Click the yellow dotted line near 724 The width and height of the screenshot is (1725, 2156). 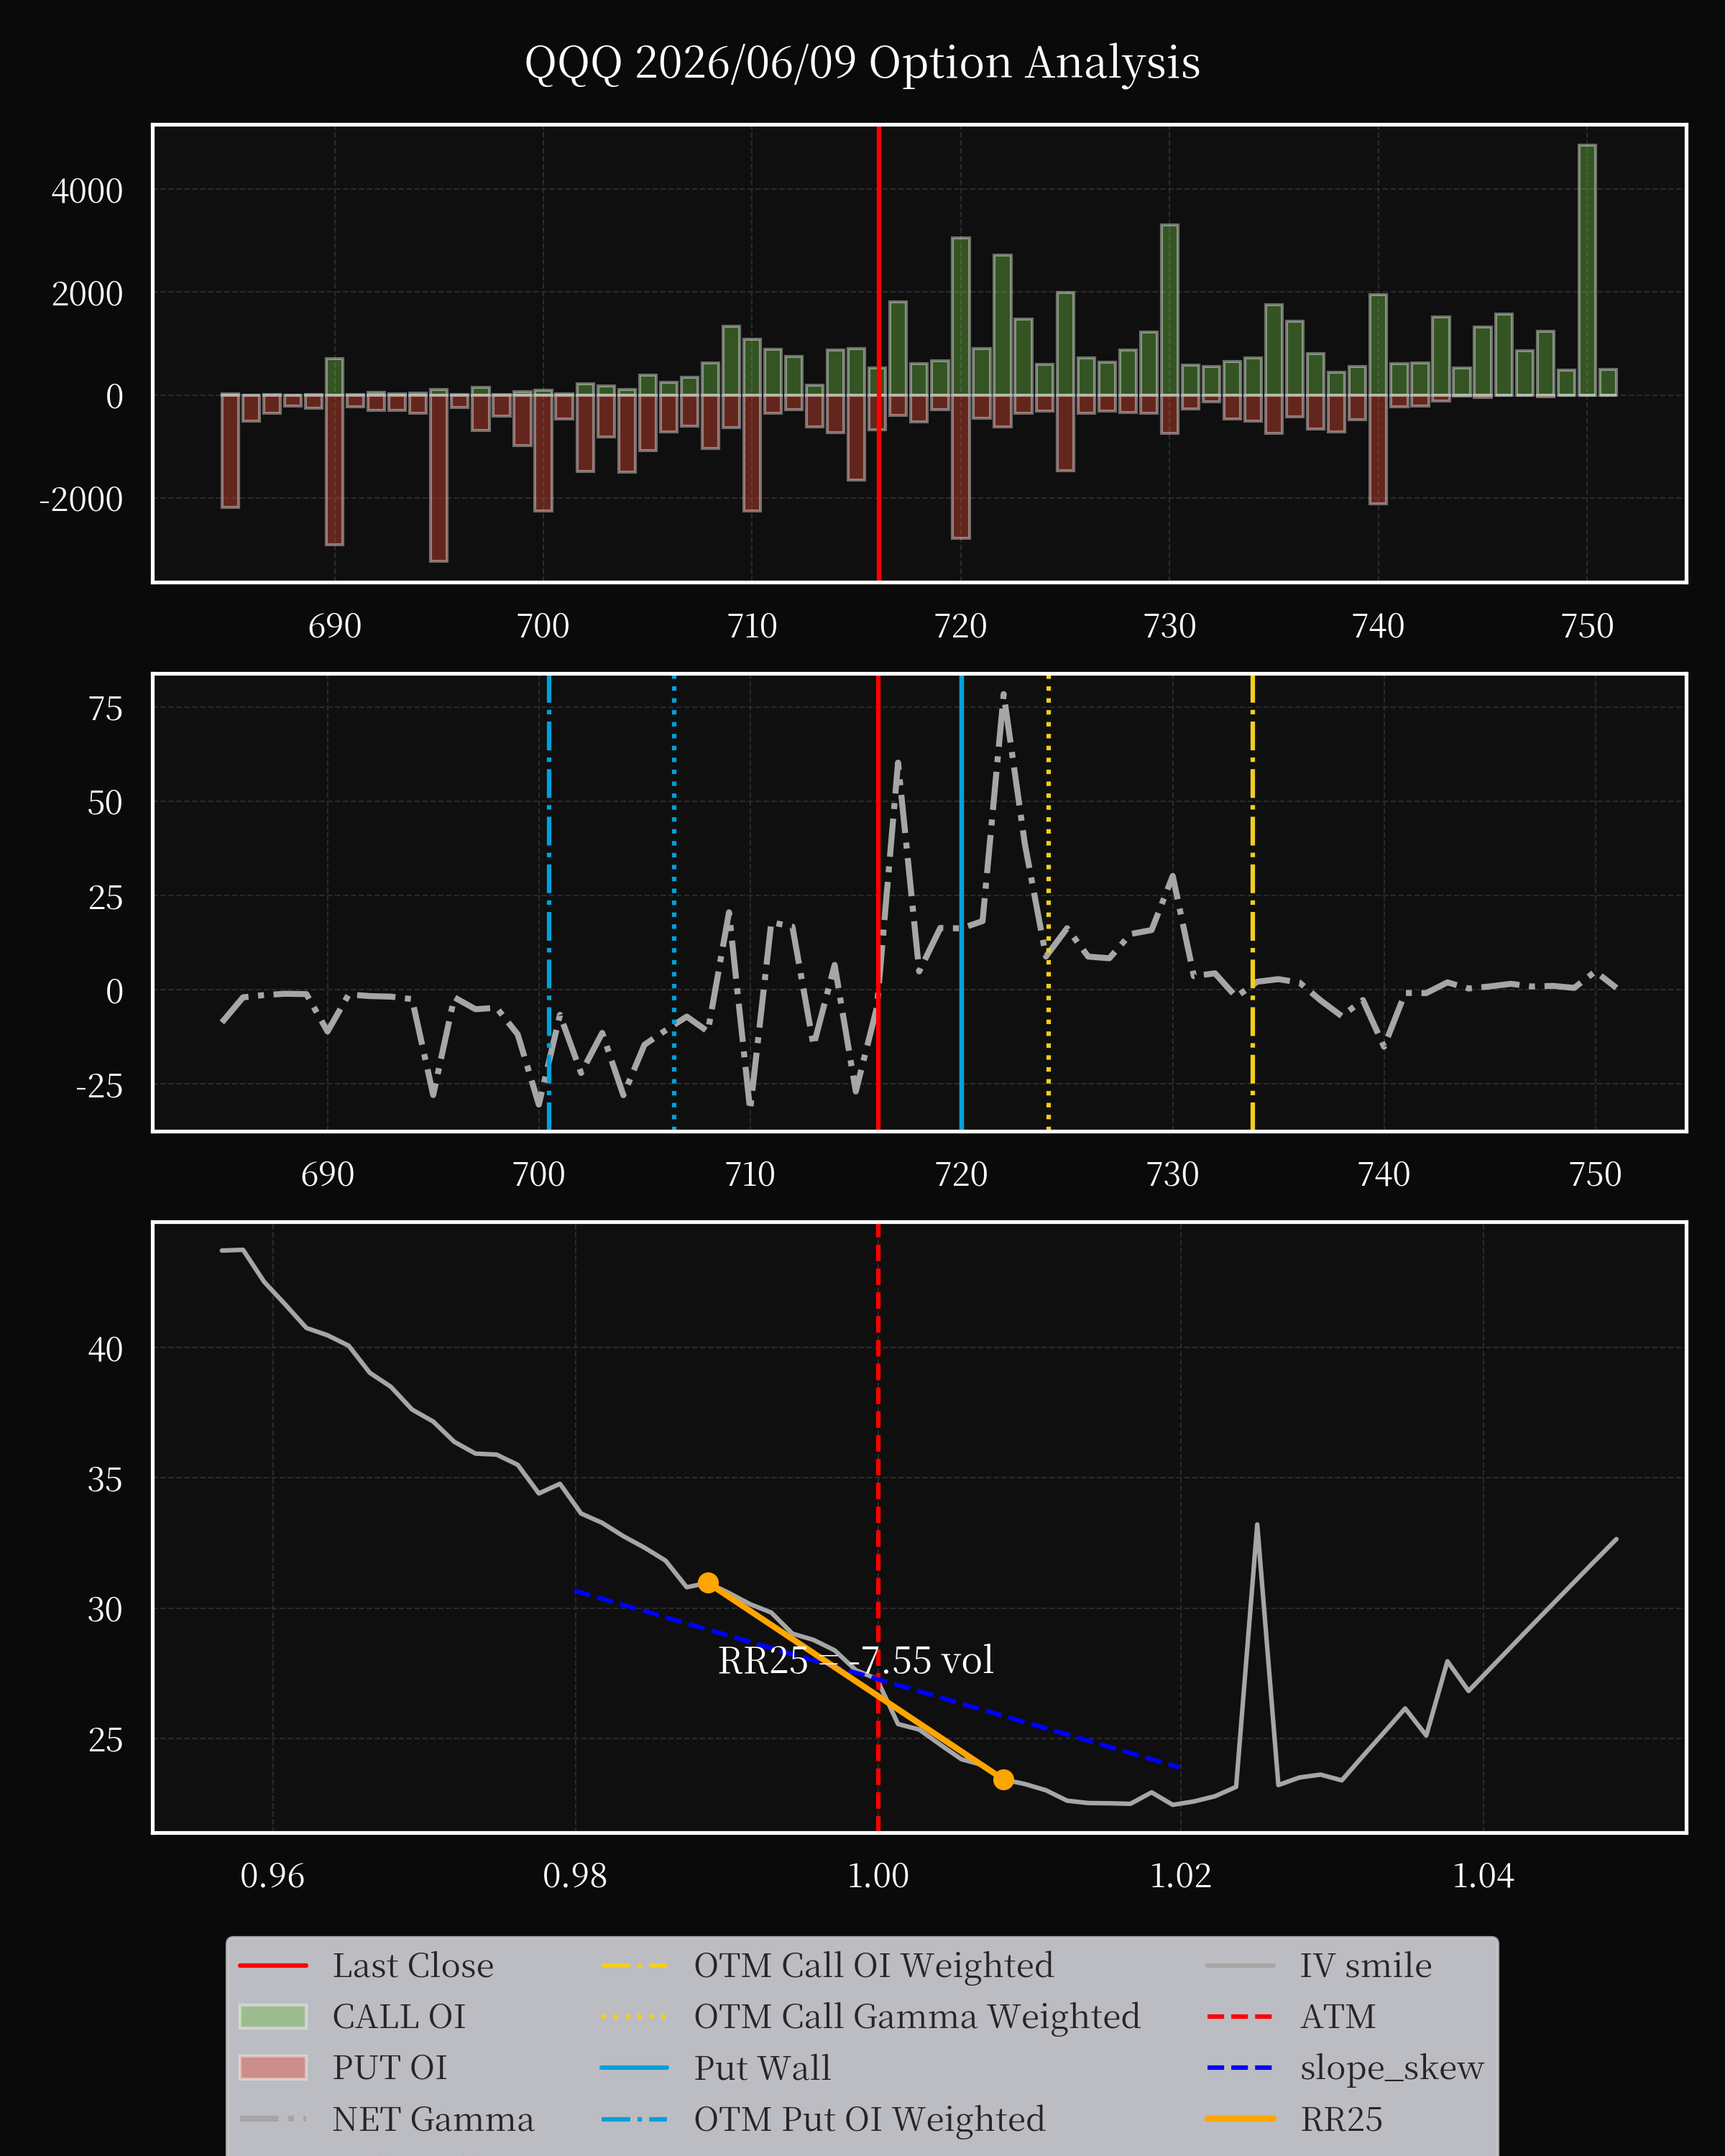(1048, 902)
